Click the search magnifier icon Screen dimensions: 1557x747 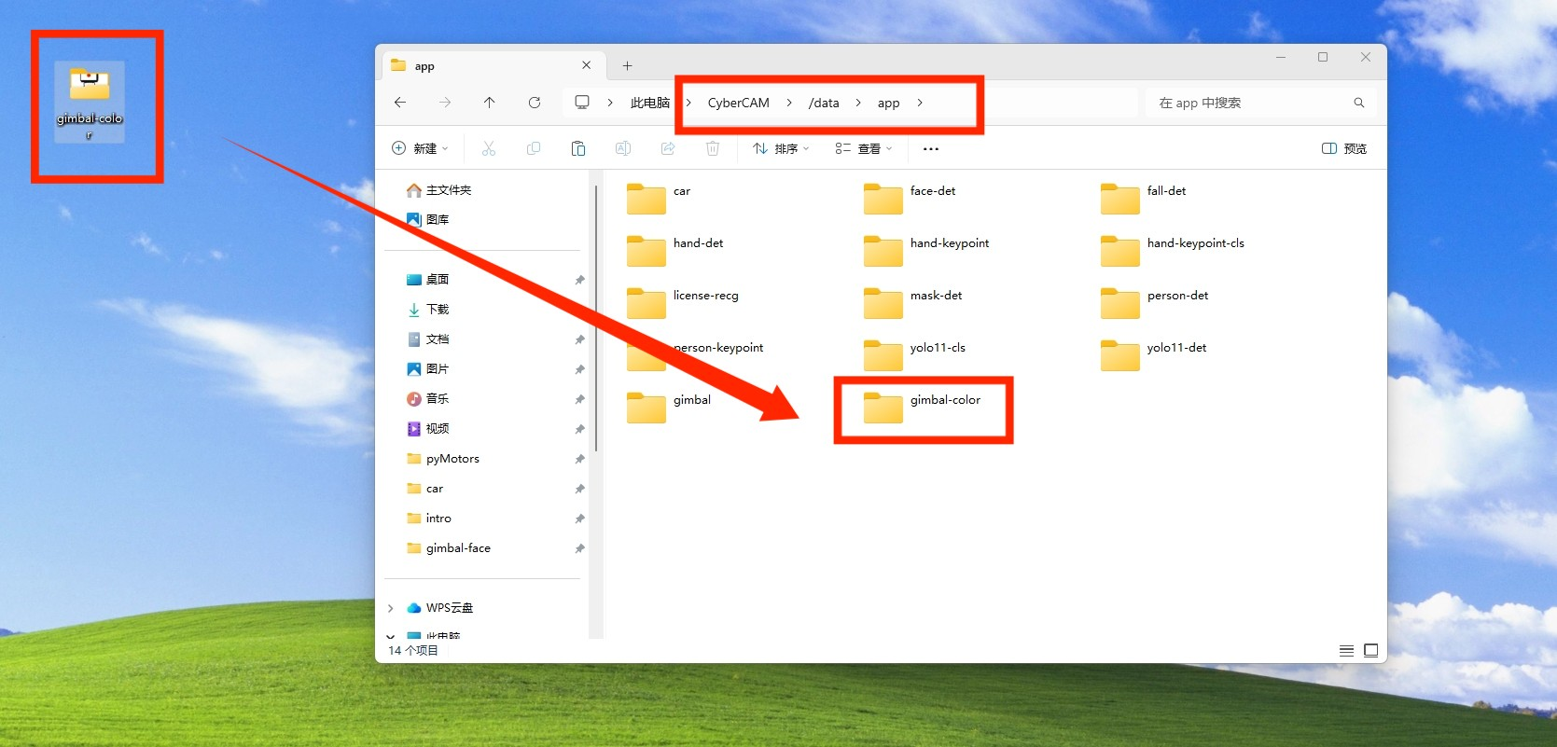click(x=1359, y=103)
